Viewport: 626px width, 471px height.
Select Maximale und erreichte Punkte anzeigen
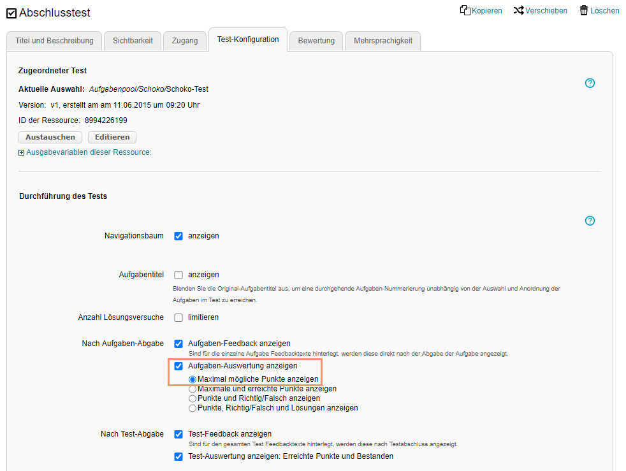[x=193, y=389]
